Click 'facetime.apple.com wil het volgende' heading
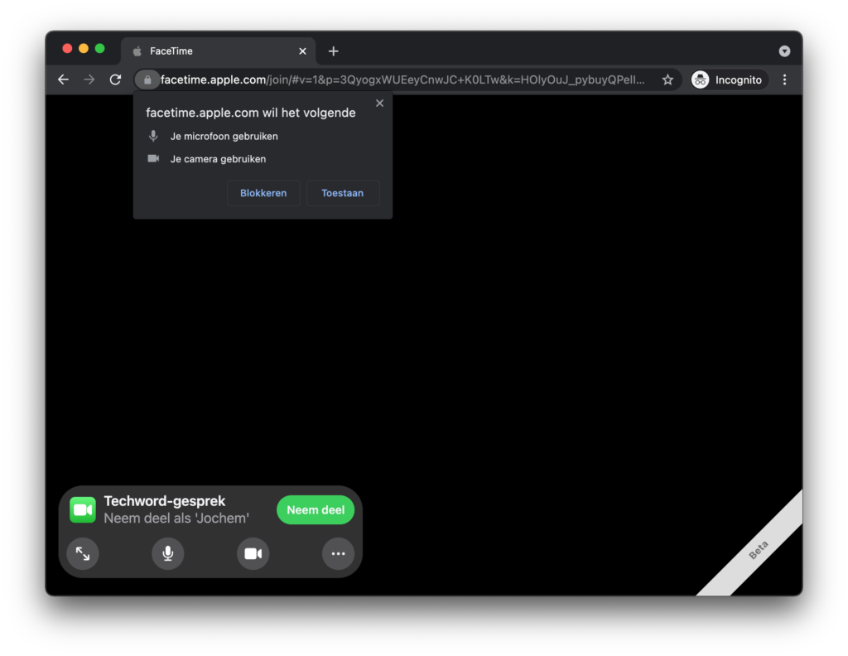This screenshot has height=656, width=848. click(x=251, y=113)
